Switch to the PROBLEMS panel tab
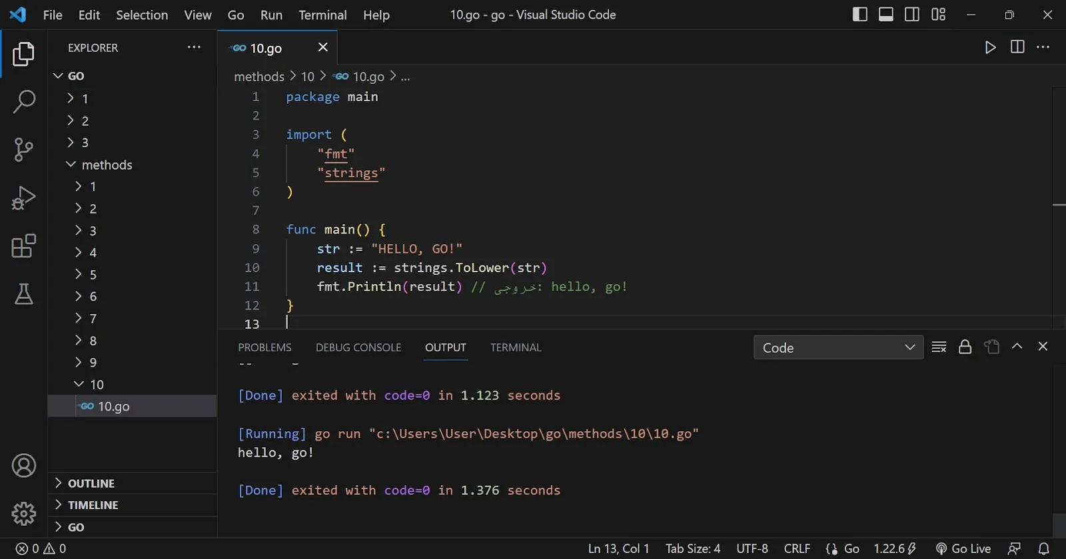 [x=265, y=347]
